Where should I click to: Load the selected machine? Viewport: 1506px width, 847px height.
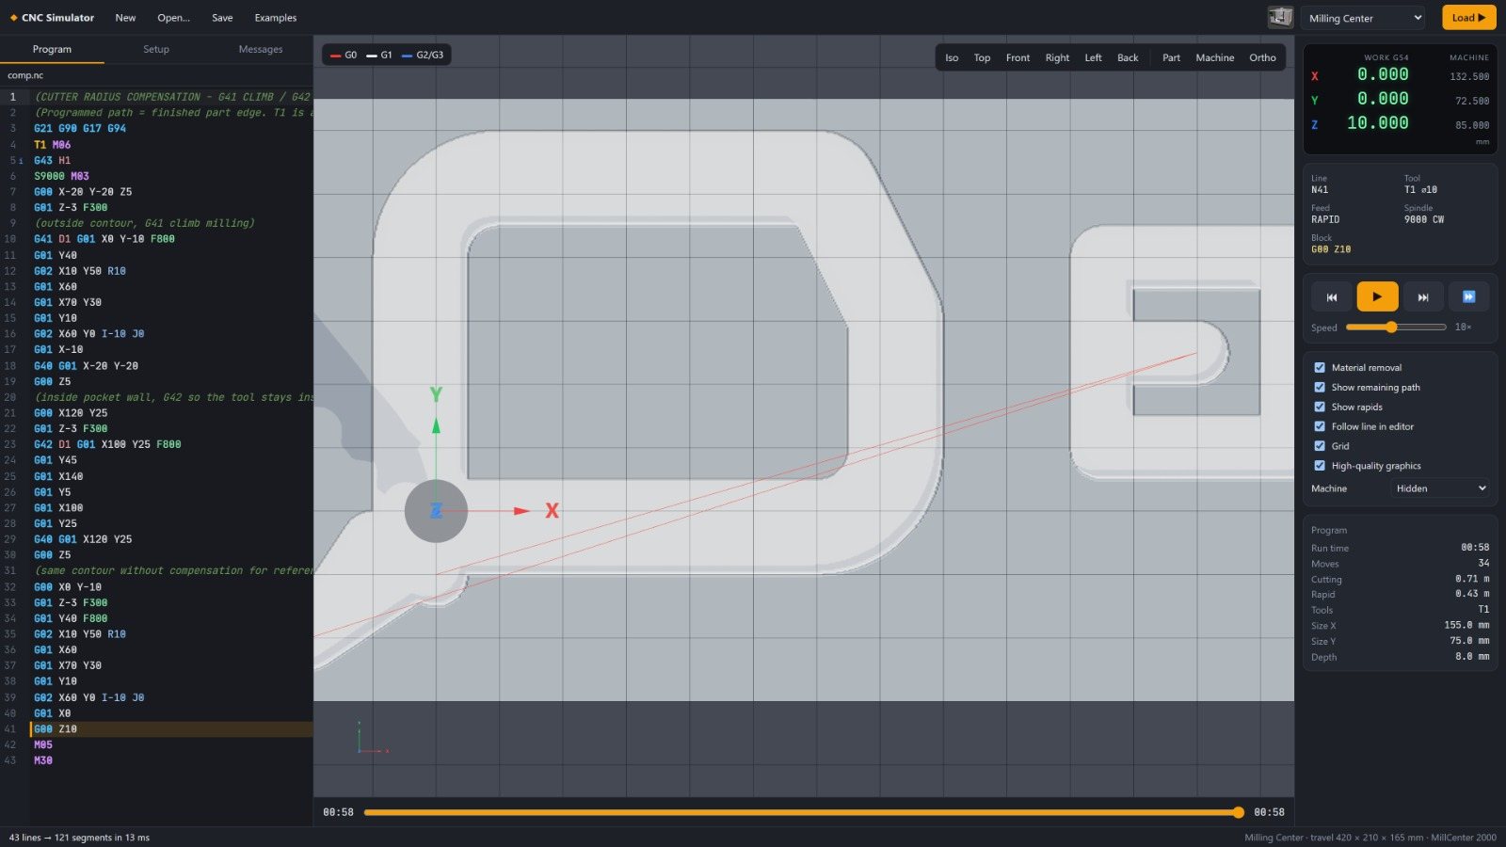pos(1468,18)
